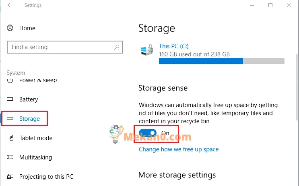299x186 pixels.
Task: Click the Find a setting search box
Action: click(65, 47)
